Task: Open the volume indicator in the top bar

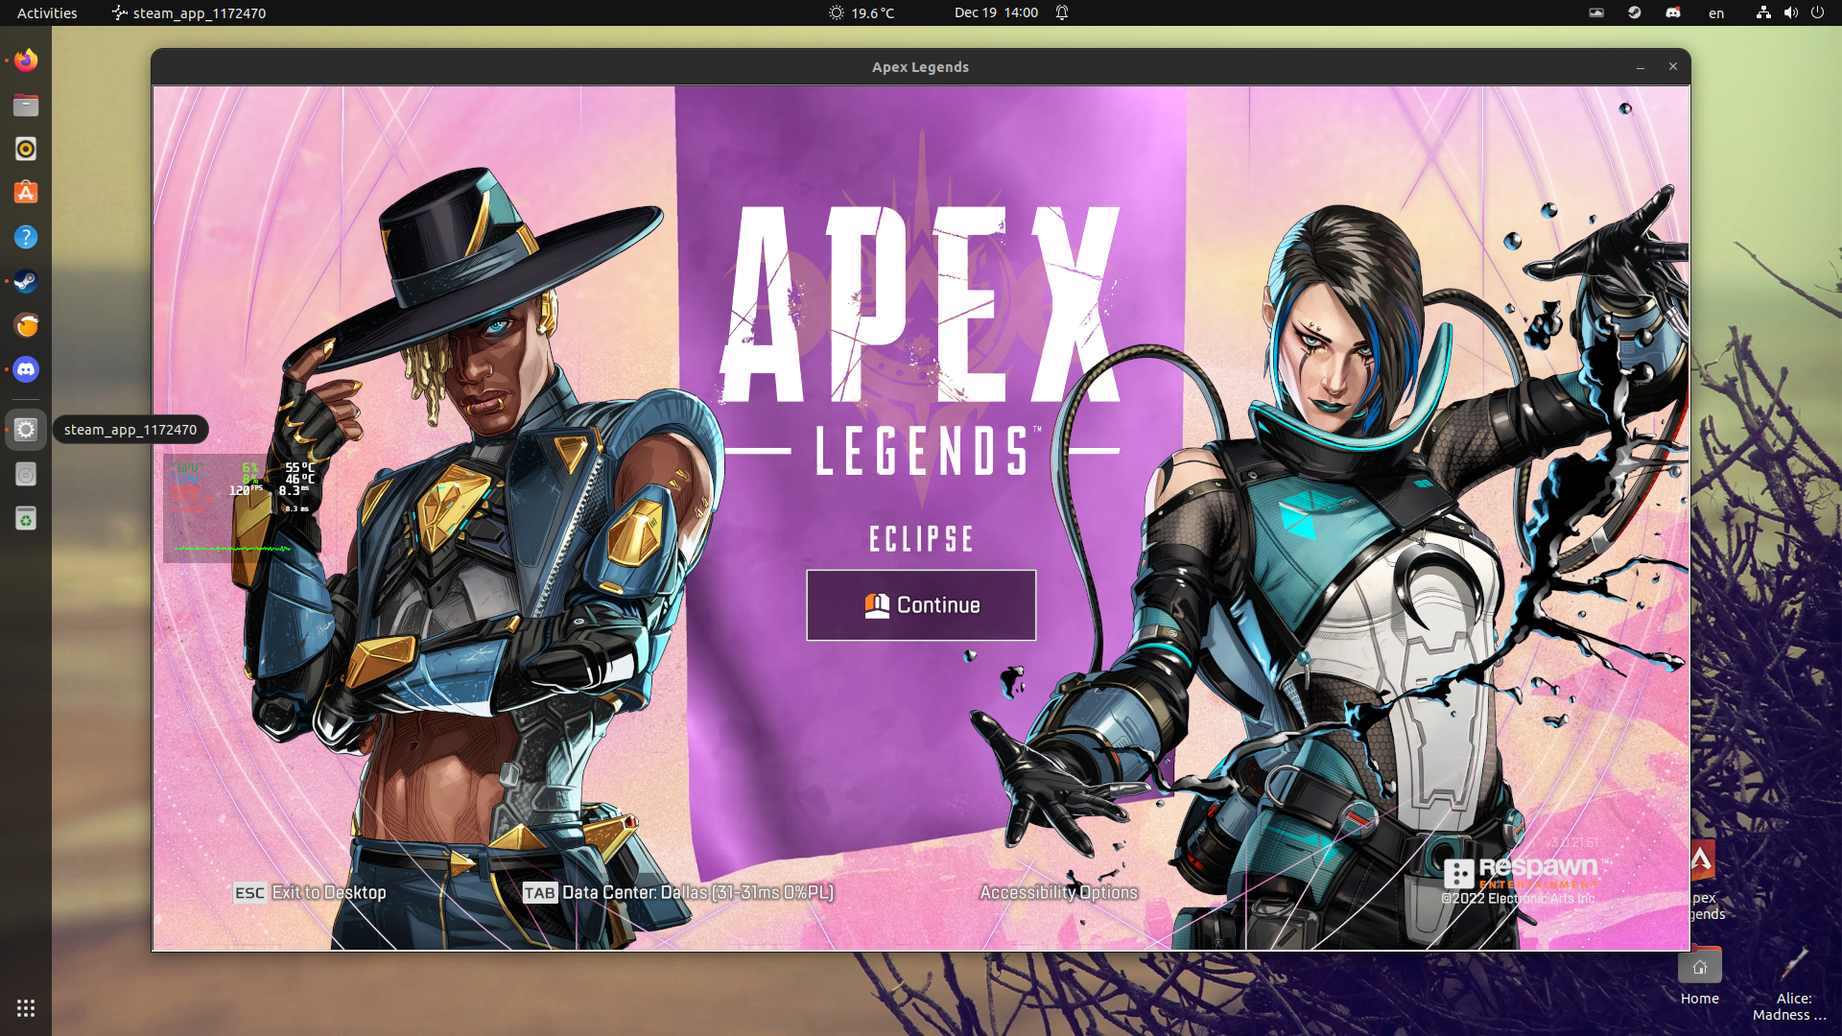Action: pyautogui.click(x=1790, y=12)
